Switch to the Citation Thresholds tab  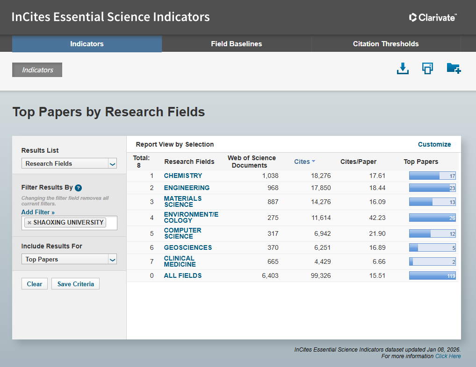(386, 44)
